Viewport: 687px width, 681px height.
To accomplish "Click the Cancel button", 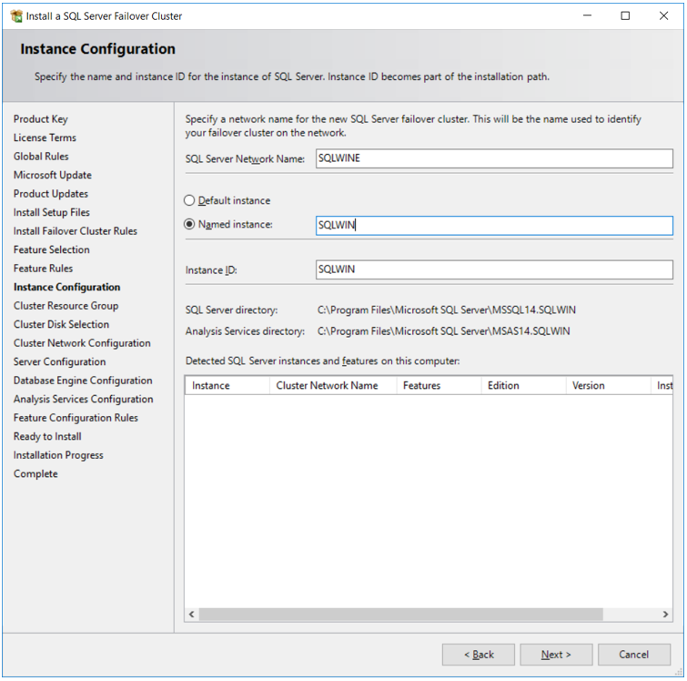I will 634,655.
